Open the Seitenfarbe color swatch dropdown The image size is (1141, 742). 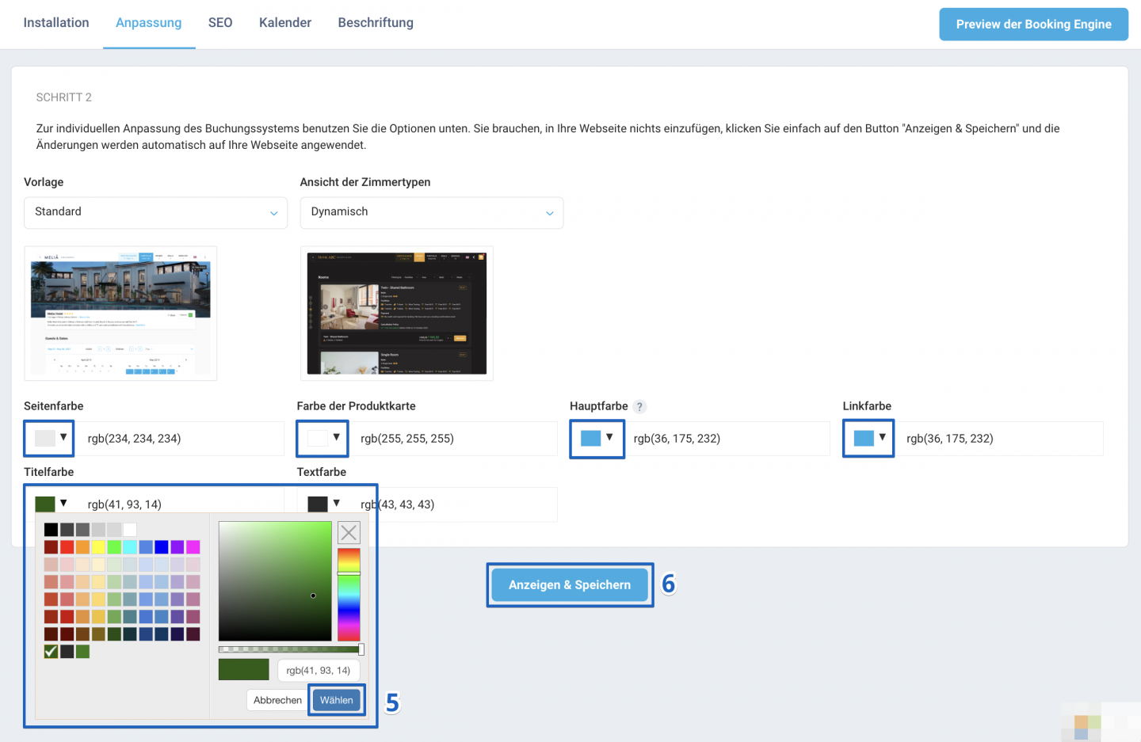(50, 438)
